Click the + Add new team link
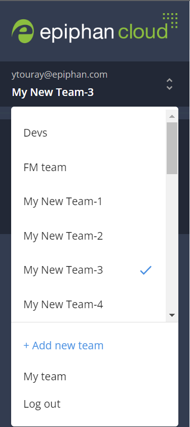 click(63, 346)
